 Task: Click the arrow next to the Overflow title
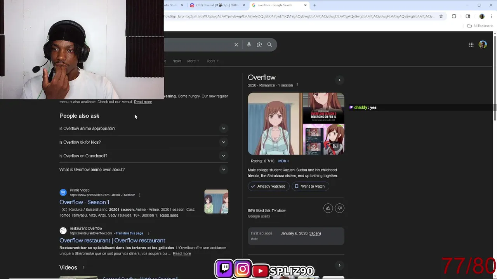(x=339, y=80)
